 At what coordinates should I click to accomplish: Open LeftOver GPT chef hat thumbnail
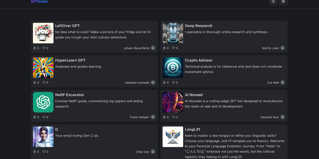coord(43,33)
